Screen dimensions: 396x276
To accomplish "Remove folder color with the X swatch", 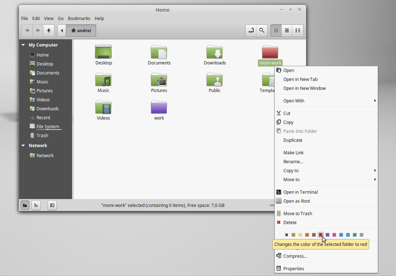I will pos(287,235).
